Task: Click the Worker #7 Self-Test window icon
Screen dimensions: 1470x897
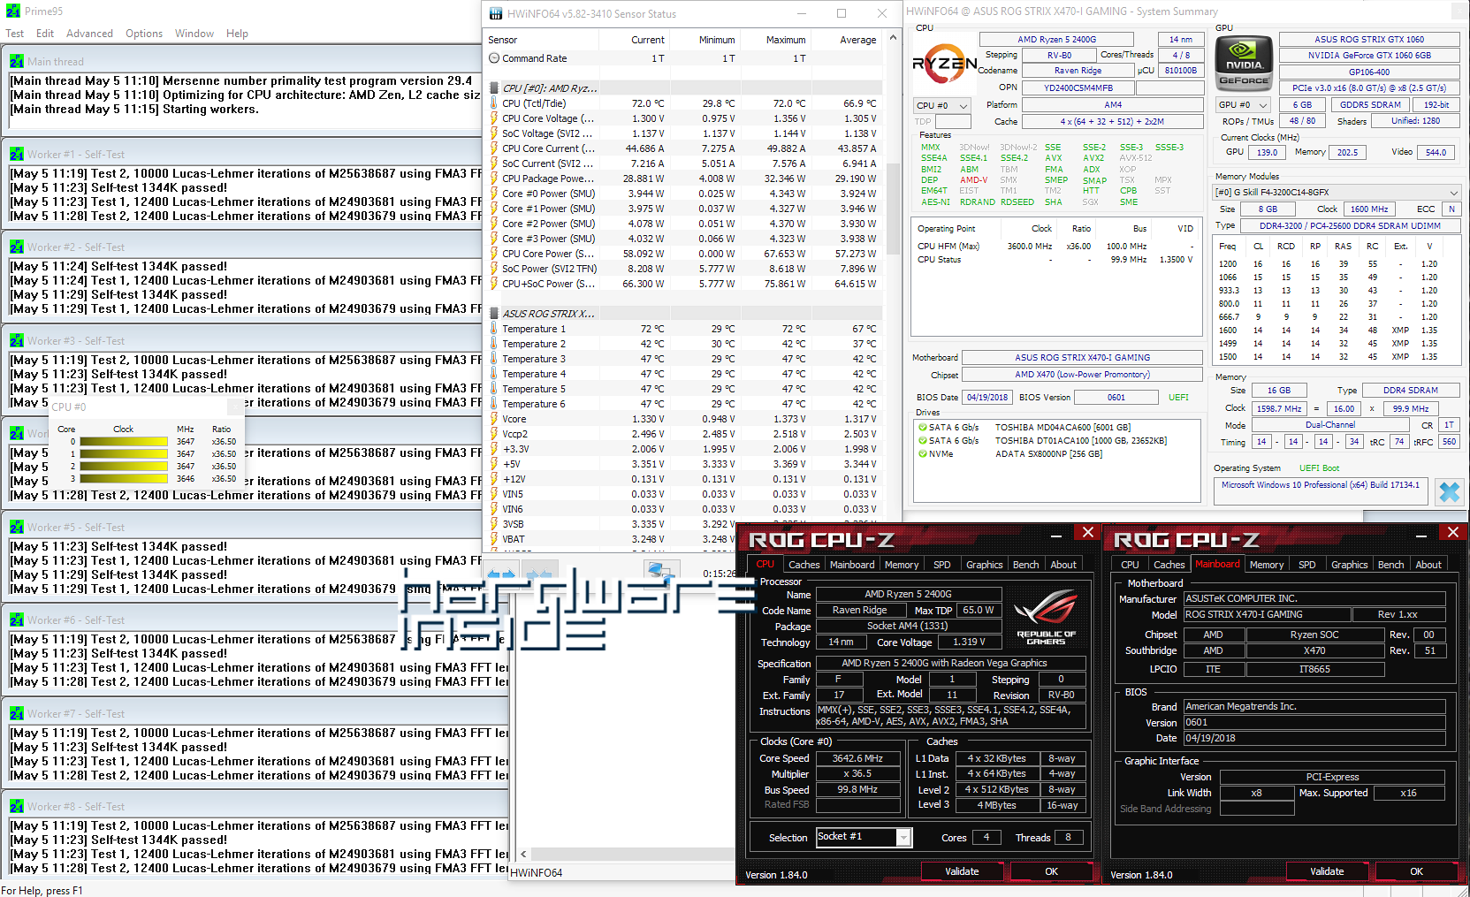Action: point(17,713)
